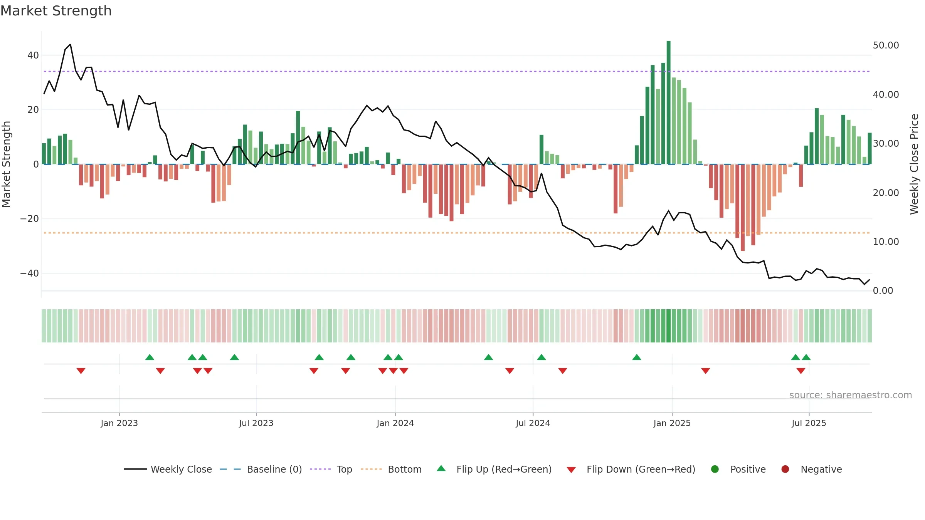Click the Jan 2024 x-axis label
Image resolution: width=925 pixels, height=520 pixels.
pos(395,423)
